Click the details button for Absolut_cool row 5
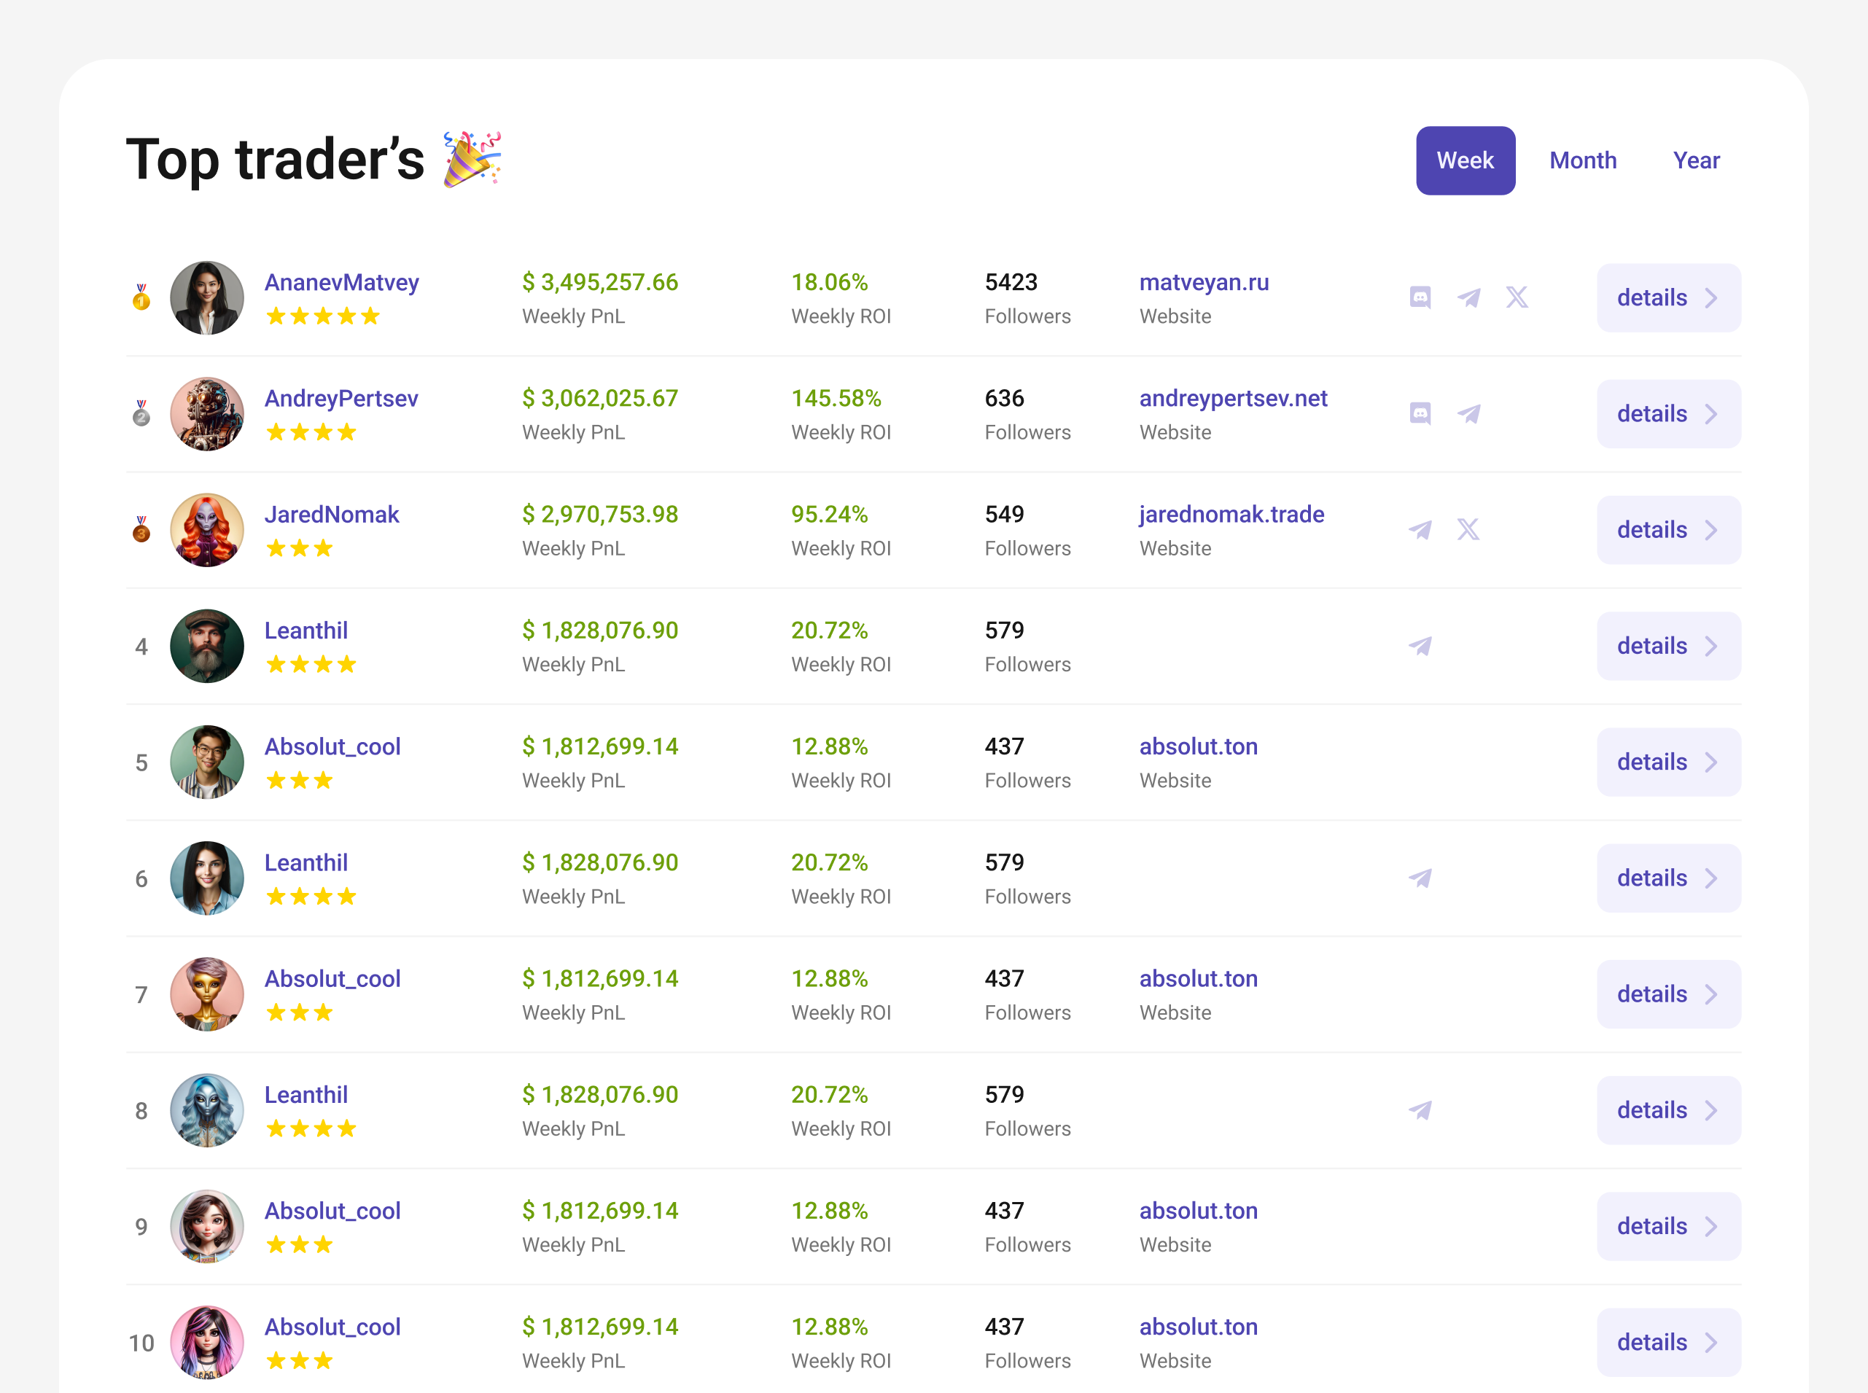This screenshot has width=1868, height=1393. click(x=1668, y=762)
